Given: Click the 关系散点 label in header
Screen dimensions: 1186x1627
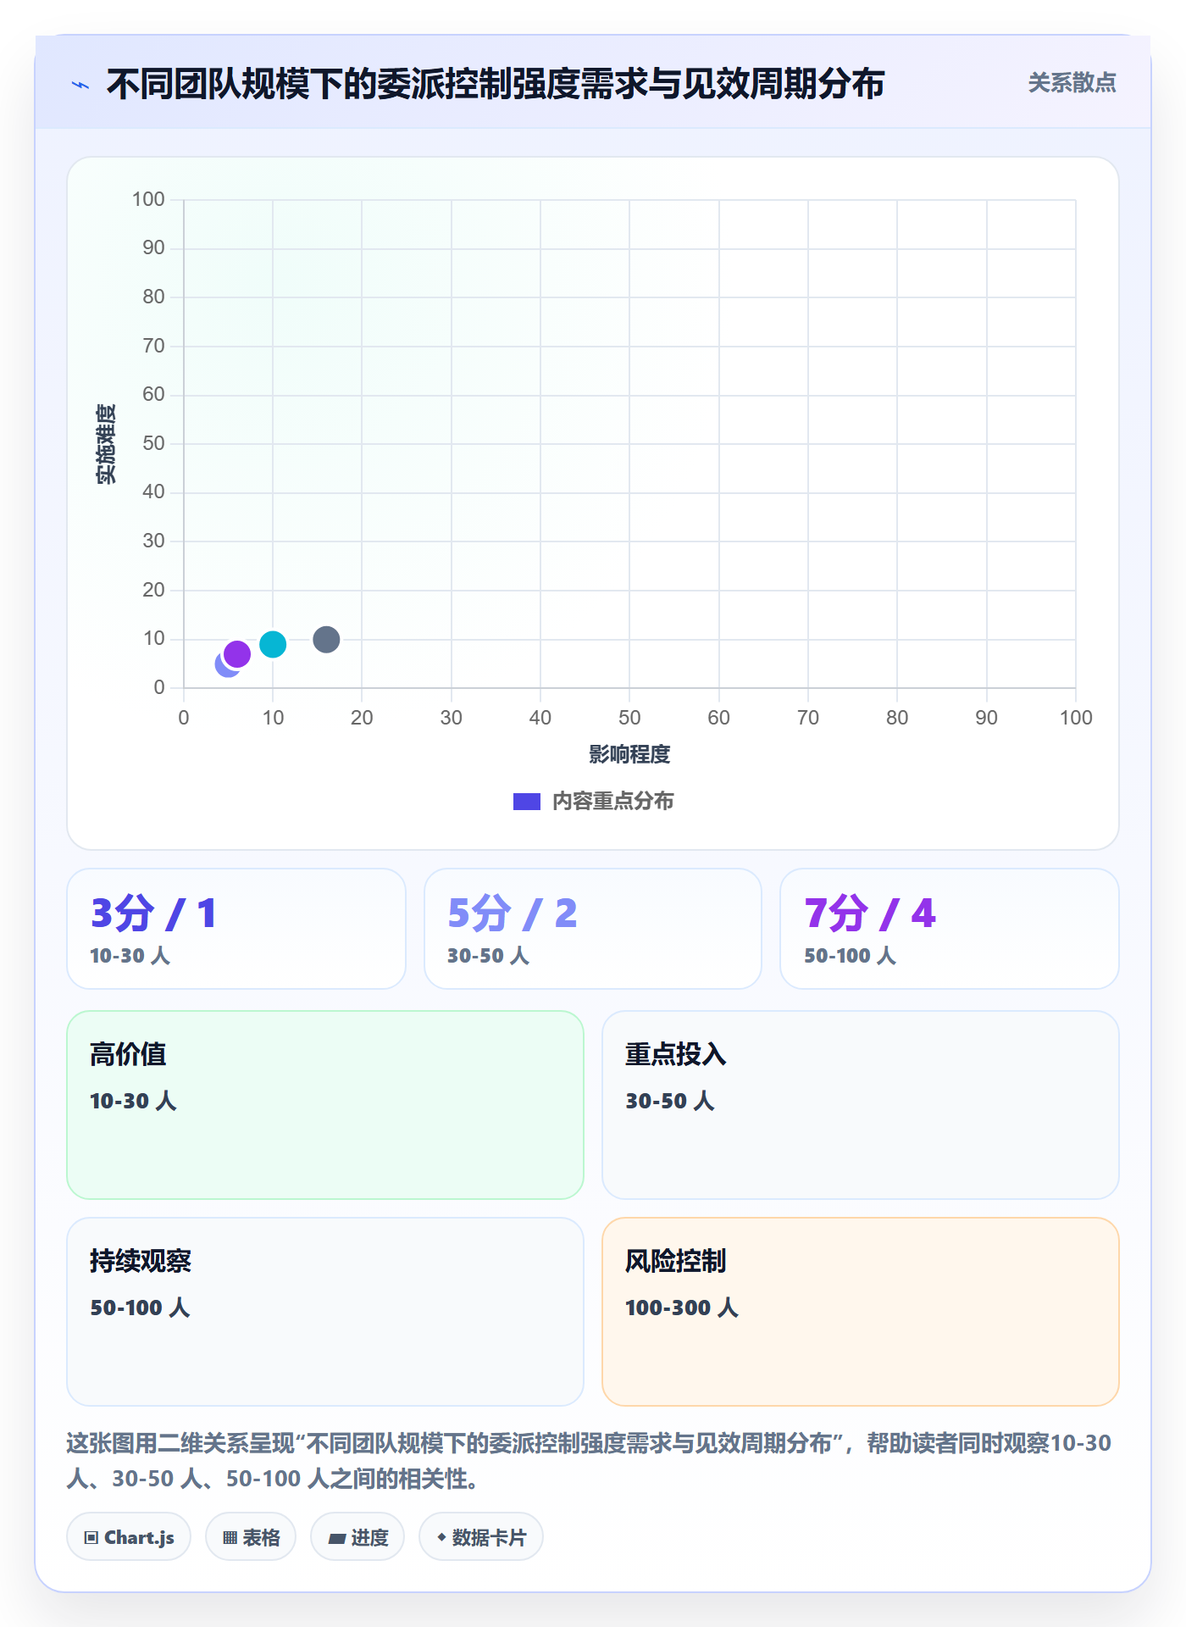Looking at the screenshot, I should pyautogui.click(x=1072, y=83).
